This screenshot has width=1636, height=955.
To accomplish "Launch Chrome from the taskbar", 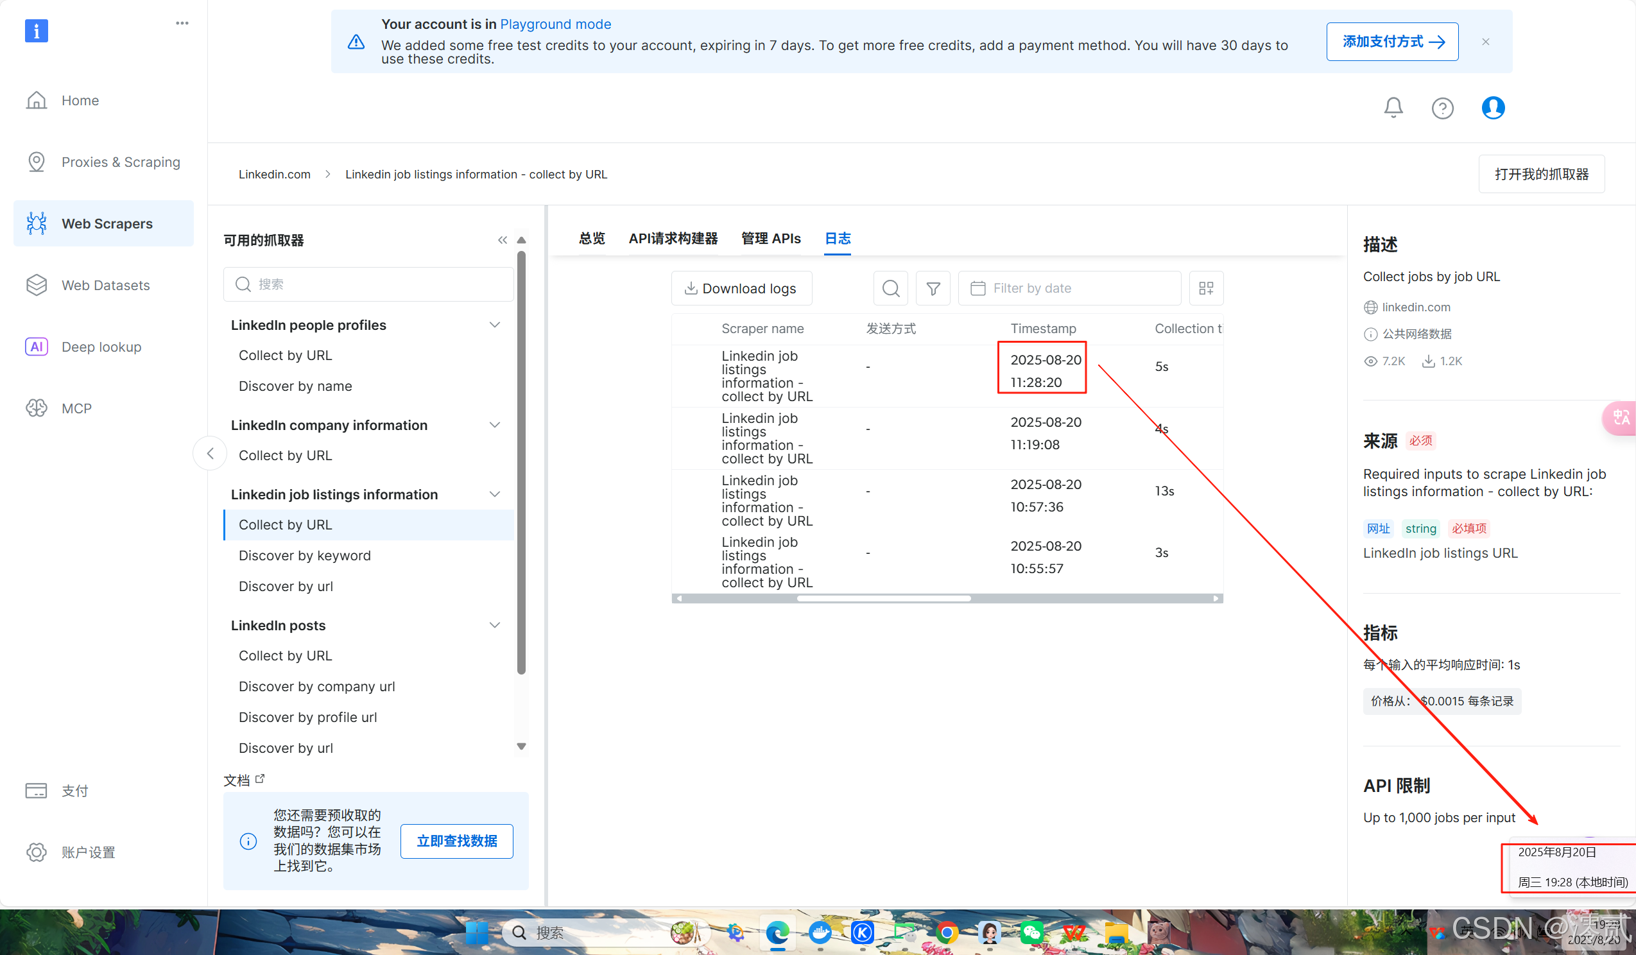I will click(x=947, y=933).
